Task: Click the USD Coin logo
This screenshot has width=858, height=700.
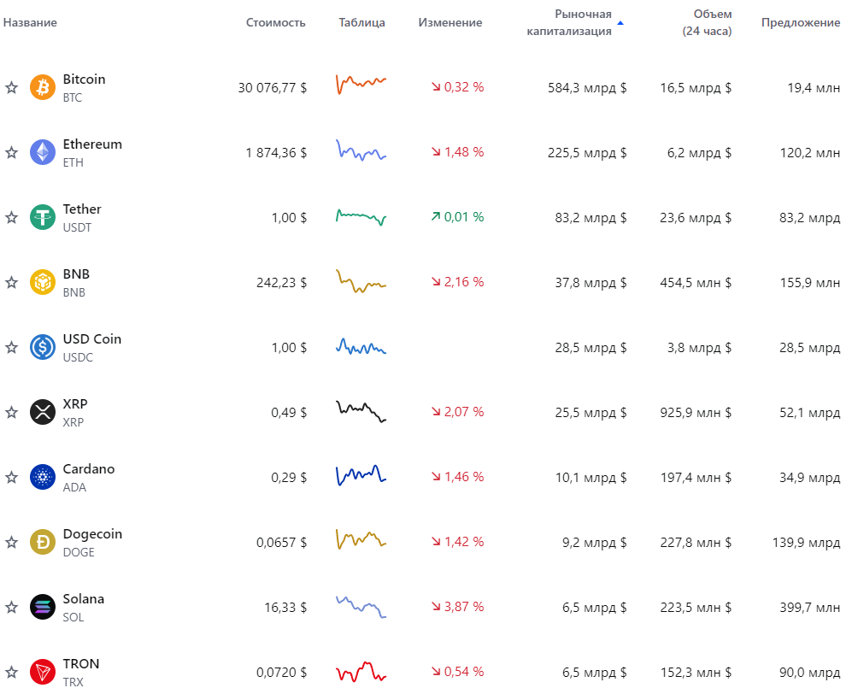Action: pos(43,347)
